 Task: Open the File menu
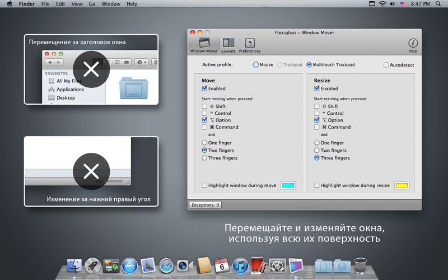pos(45,4)
